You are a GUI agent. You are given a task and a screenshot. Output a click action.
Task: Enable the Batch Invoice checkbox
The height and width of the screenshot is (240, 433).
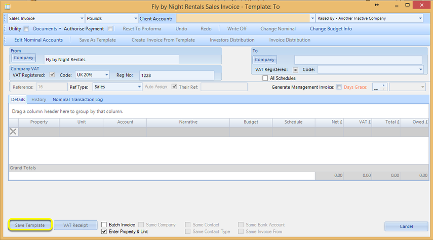point(104,224)
